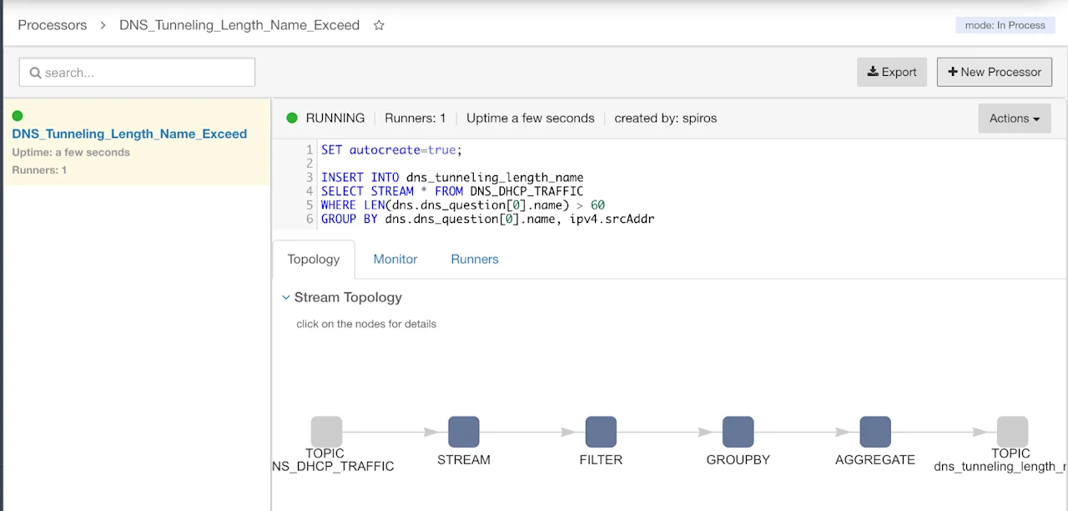Image resolution: width=1068 pixels, height=511 pixels.
Task: Click the GROUP BY clause line
Action: (488, 219)
